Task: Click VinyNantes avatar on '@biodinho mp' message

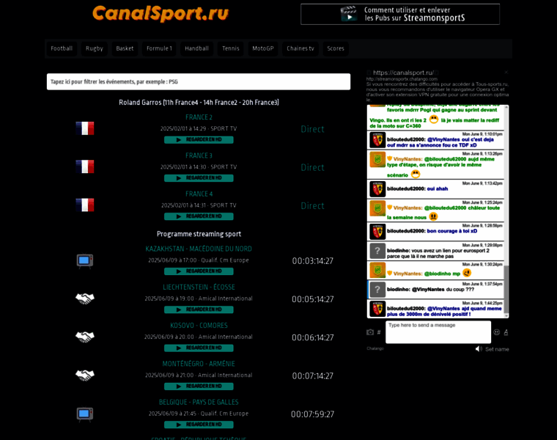Action: [377, 270]
